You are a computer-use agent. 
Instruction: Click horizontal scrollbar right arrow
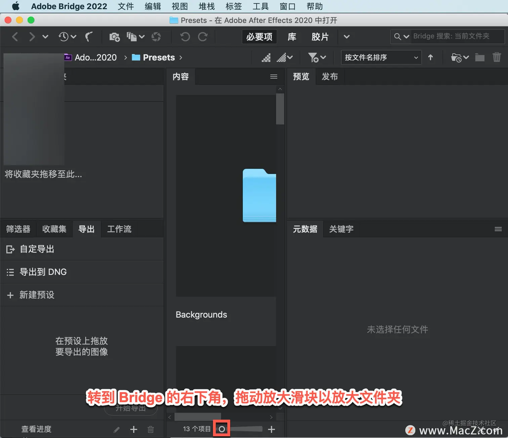pyautogui.click(x=271, y=417)
